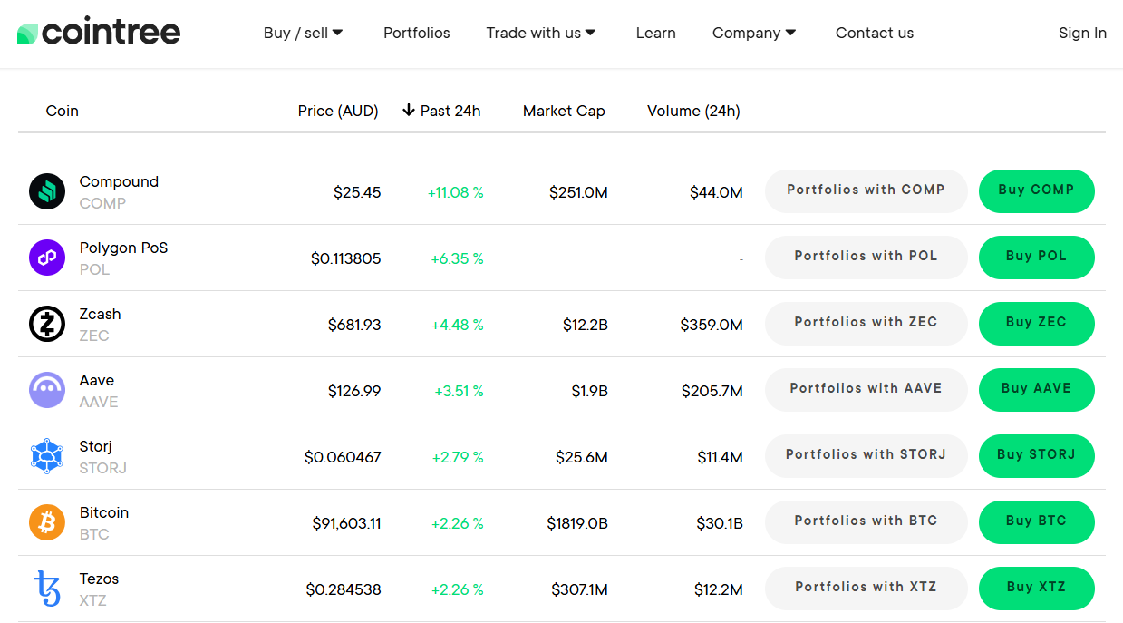Select the Tezos coin name
Viewport: 1123px width, 623px height.
(x=99, y=579)
